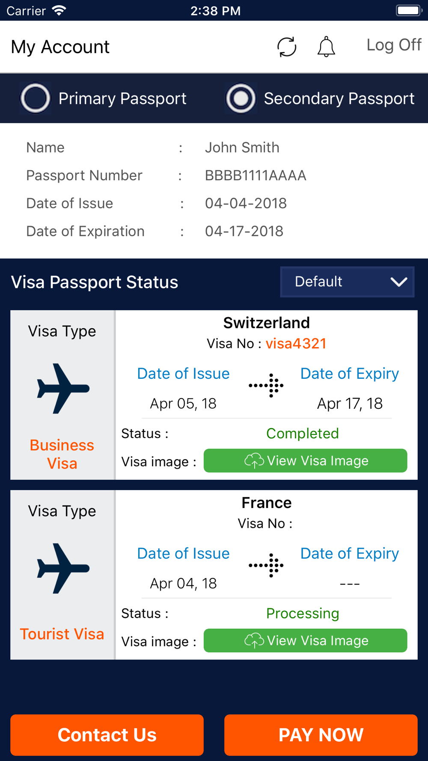Open notifications bell icon

click(326, 47)
